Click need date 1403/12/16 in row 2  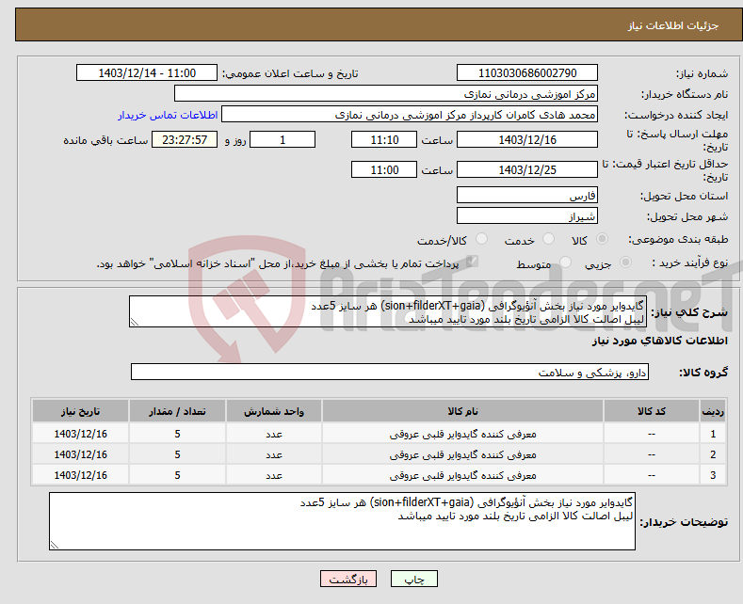81,454
